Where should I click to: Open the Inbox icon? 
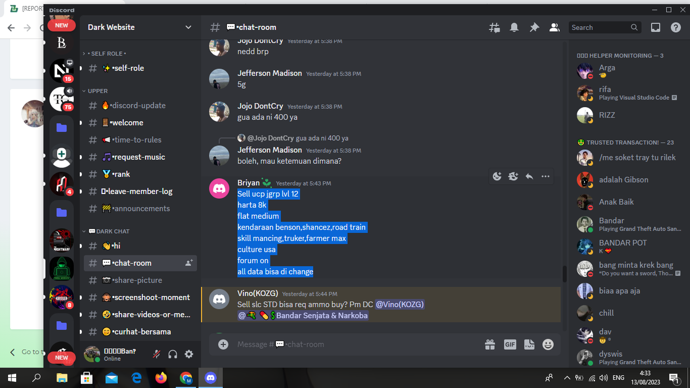tap(655, 27)
